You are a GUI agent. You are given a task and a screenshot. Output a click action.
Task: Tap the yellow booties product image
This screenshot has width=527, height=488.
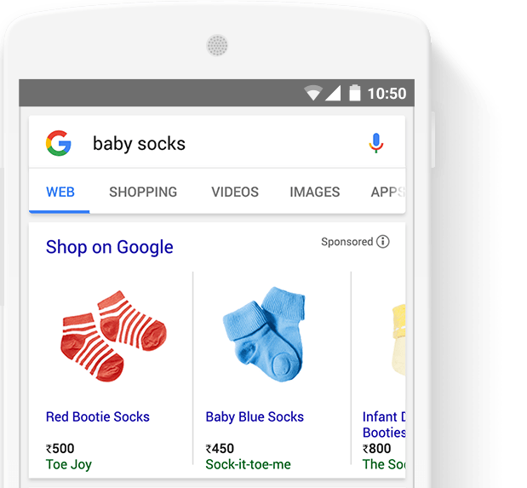[x=398, y=339]
